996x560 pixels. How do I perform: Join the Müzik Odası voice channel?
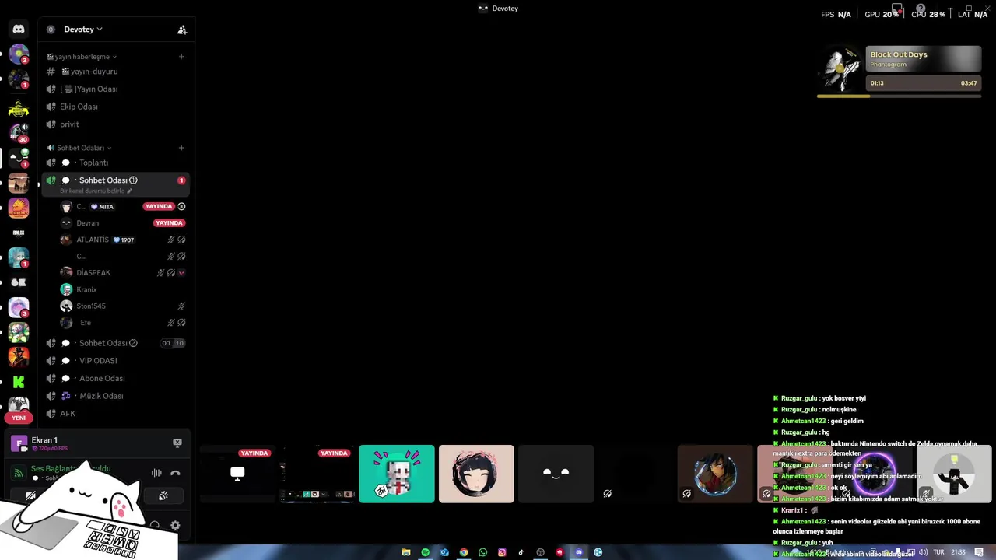click(115, 396)
